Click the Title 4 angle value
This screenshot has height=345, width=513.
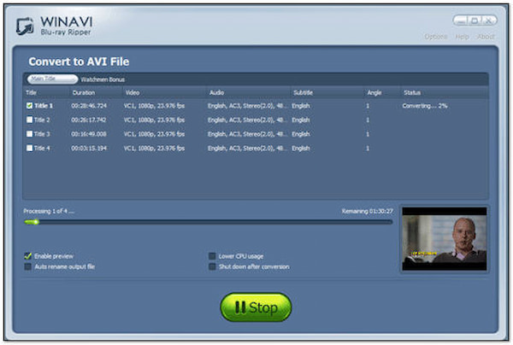368,148
